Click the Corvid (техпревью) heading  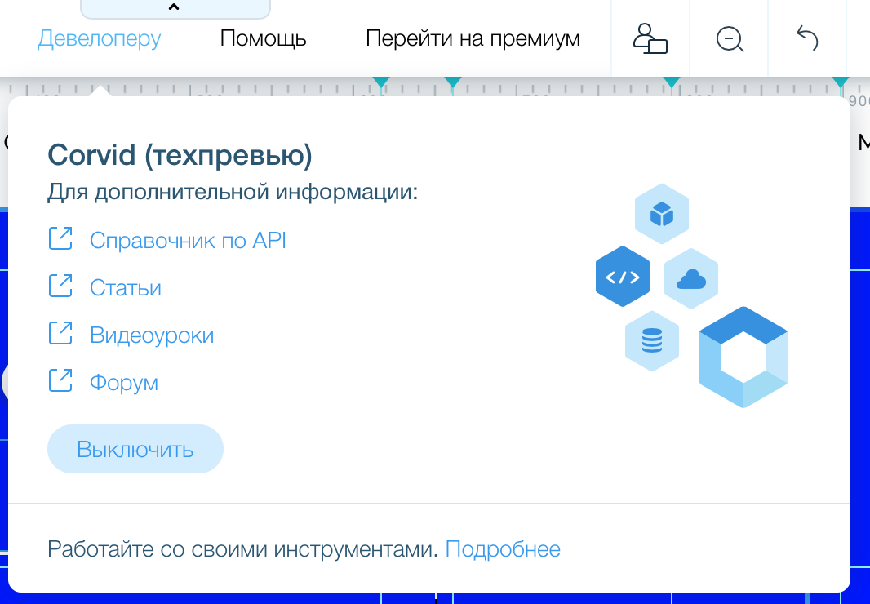coord(180,155)
